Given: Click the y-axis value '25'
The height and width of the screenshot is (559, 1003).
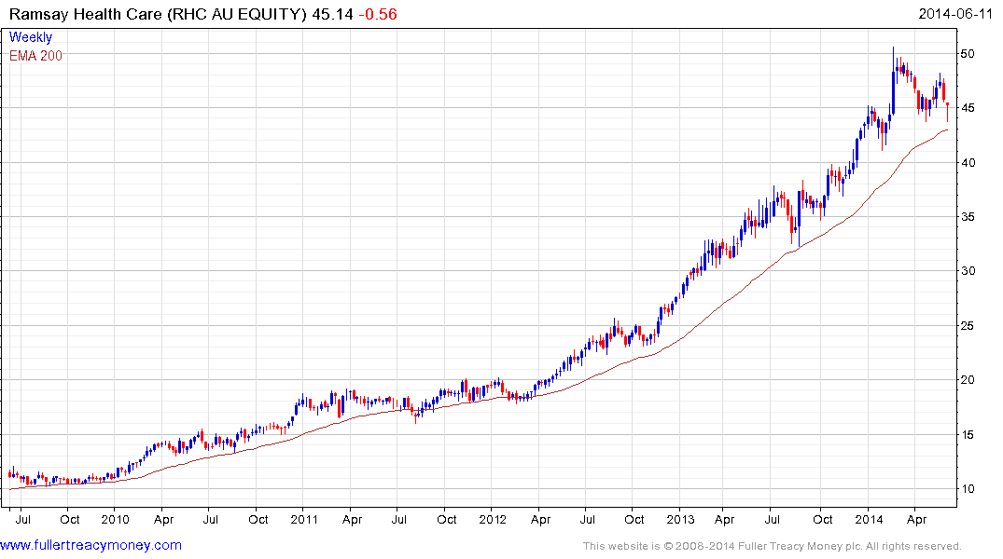Looking at the screenshot, I should point(968,326).
